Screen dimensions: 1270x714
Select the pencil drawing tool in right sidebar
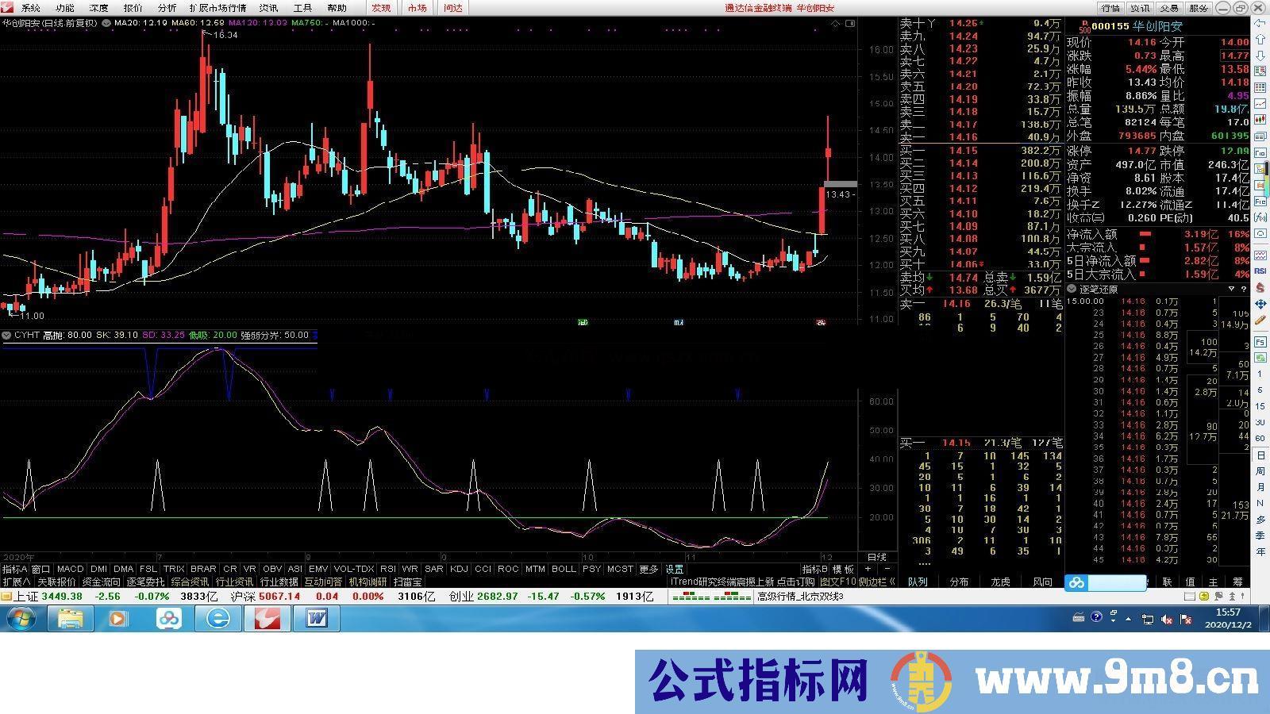pyautogui.click(x=1259, y=319)
